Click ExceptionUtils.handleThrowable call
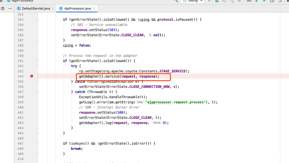This screenshot has width=289, height=163. click(113, 97)
